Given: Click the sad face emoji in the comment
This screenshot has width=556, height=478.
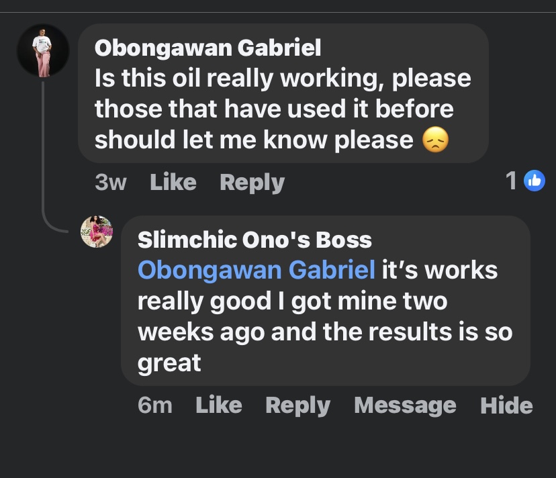Looking at the screenshot, I should coord(435,140).
